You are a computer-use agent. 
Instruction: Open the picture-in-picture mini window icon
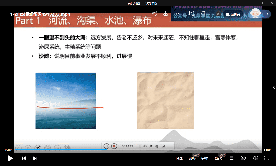pos(192,13)
